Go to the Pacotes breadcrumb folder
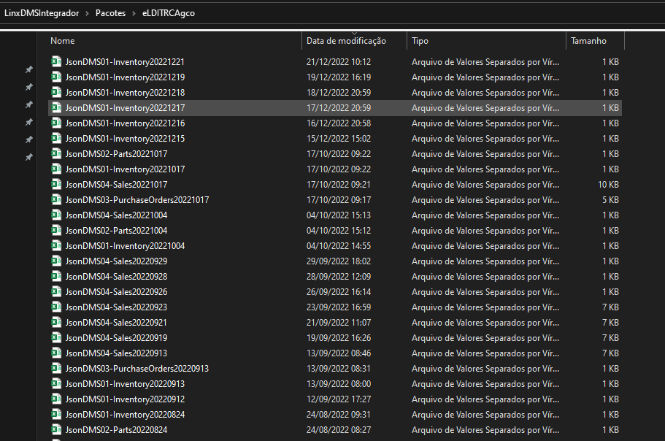This screenshot has height=441, width=665. [110, 13]
